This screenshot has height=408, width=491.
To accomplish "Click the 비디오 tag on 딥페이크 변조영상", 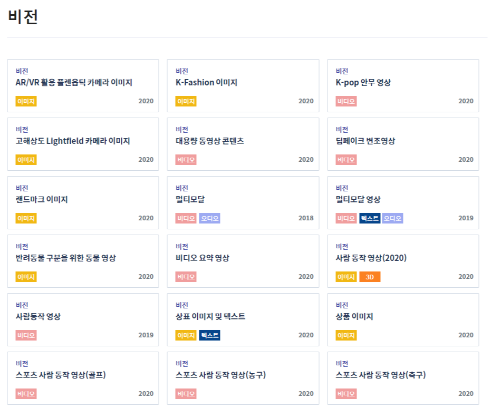I will (346, 160).
